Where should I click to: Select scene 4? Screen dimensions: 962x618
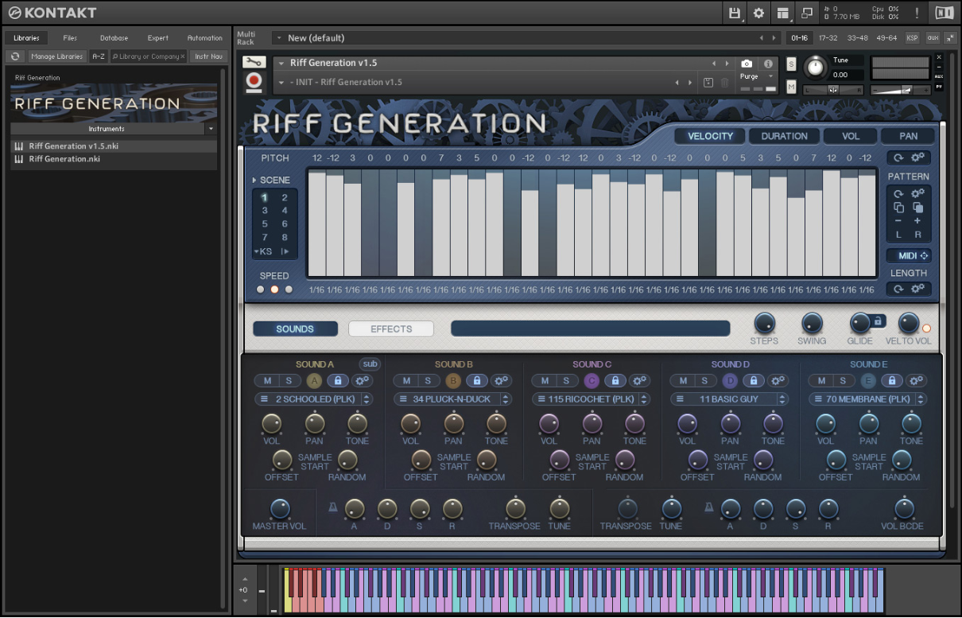point(285,211)
